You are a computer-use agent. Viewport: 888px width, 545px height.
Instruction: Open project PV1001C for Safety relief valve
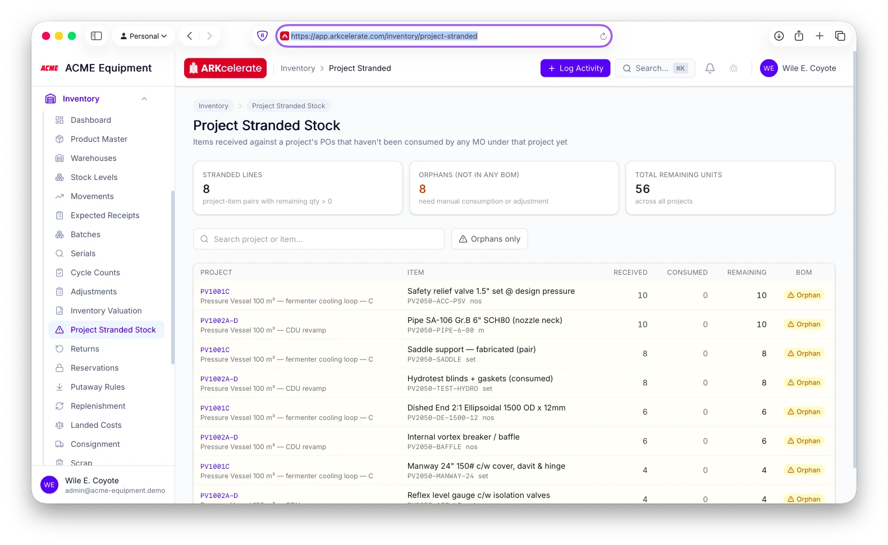(x=215, y=292)
